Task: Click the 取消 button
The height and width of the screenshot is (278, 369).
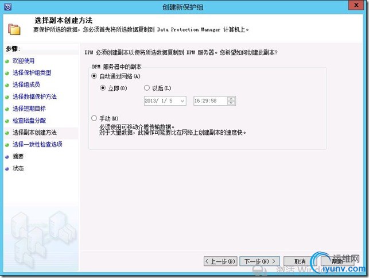Action: [300, 261]
